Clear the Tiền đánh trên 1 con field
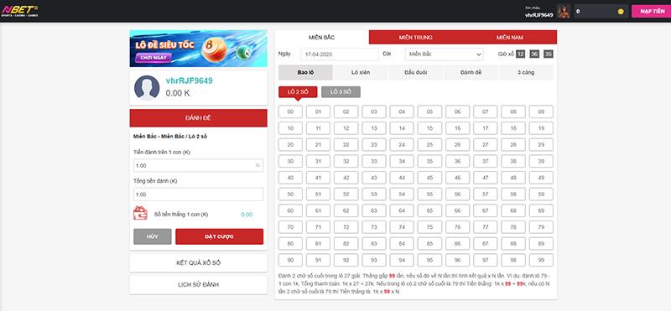Screen dimensions: 671x311 pyautogui.click(x=257, y=165)
